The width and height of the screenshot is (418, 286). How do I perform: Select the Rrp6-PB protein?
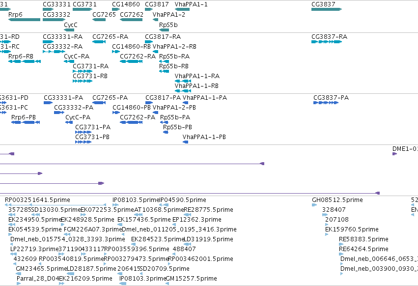coord(26,122)
